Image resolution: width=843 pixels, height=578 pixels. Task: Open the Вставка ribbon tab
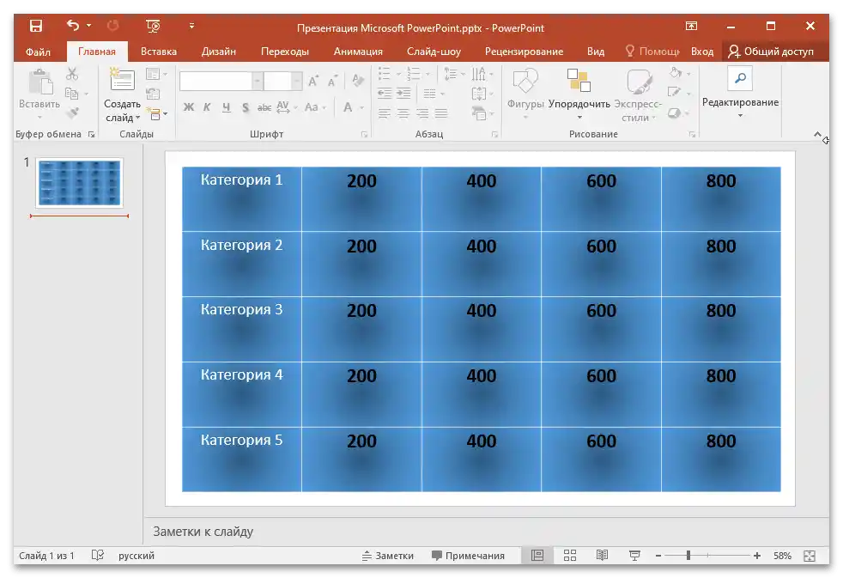coord(159,52)
